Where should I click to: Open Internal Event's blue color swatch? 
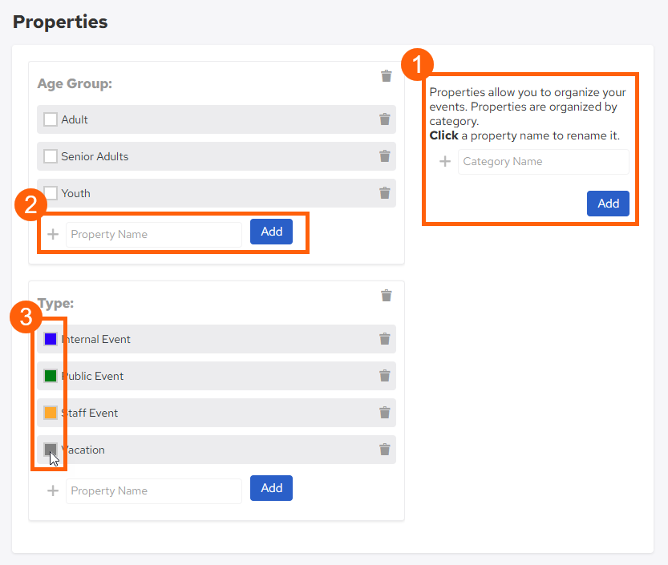51,338
